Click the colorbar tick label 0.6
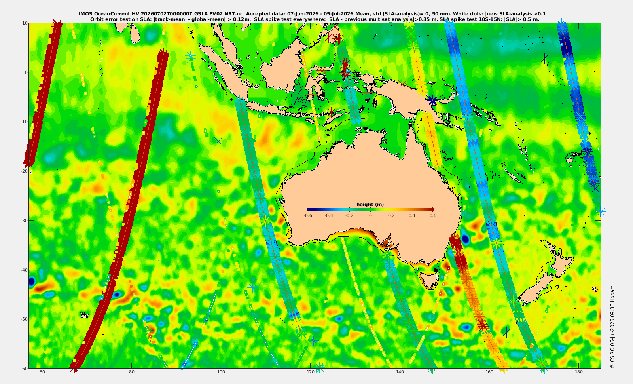The height and width of the screenshot is (384, 633). coord(433,215)
